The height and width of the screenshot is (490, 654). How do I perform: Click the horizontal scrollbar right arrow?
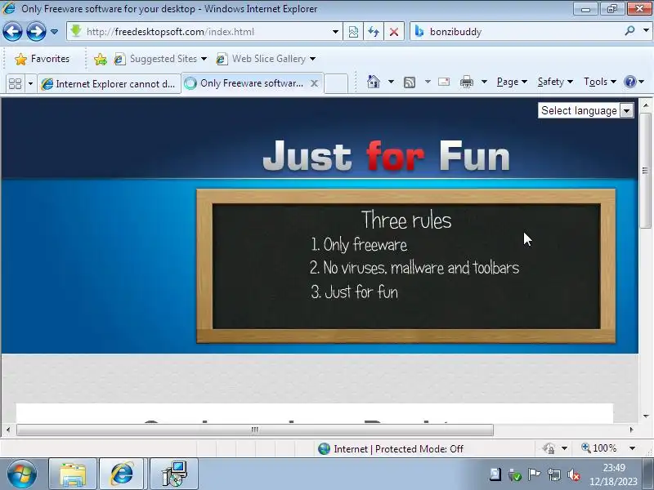(631, 430)
